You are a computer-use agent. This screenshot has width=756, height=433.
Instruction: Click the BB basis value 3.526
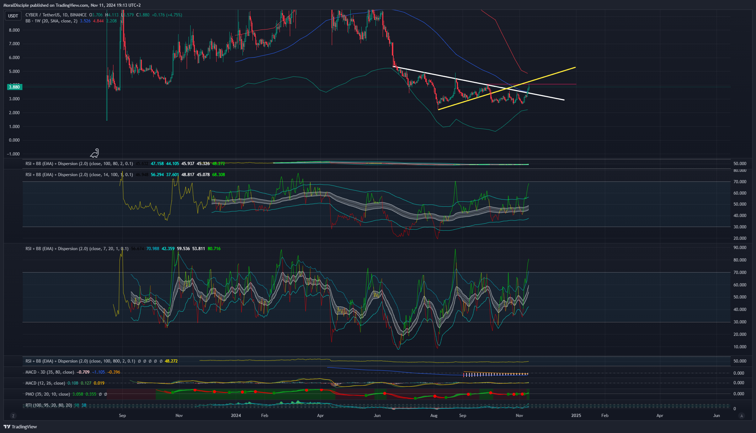pyautogui.click(x=85, y=21)
